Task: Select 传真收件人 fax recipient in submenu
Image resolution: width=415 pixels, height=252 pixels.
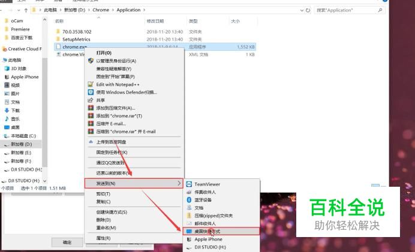Action: coord(205,192)
